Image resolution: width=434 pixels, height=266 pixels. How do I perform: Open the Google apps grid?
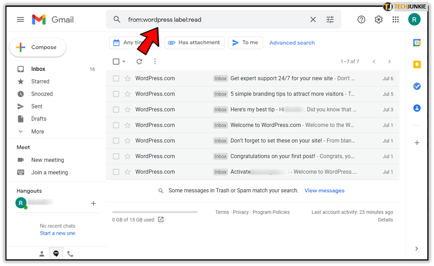coord(396,19)
